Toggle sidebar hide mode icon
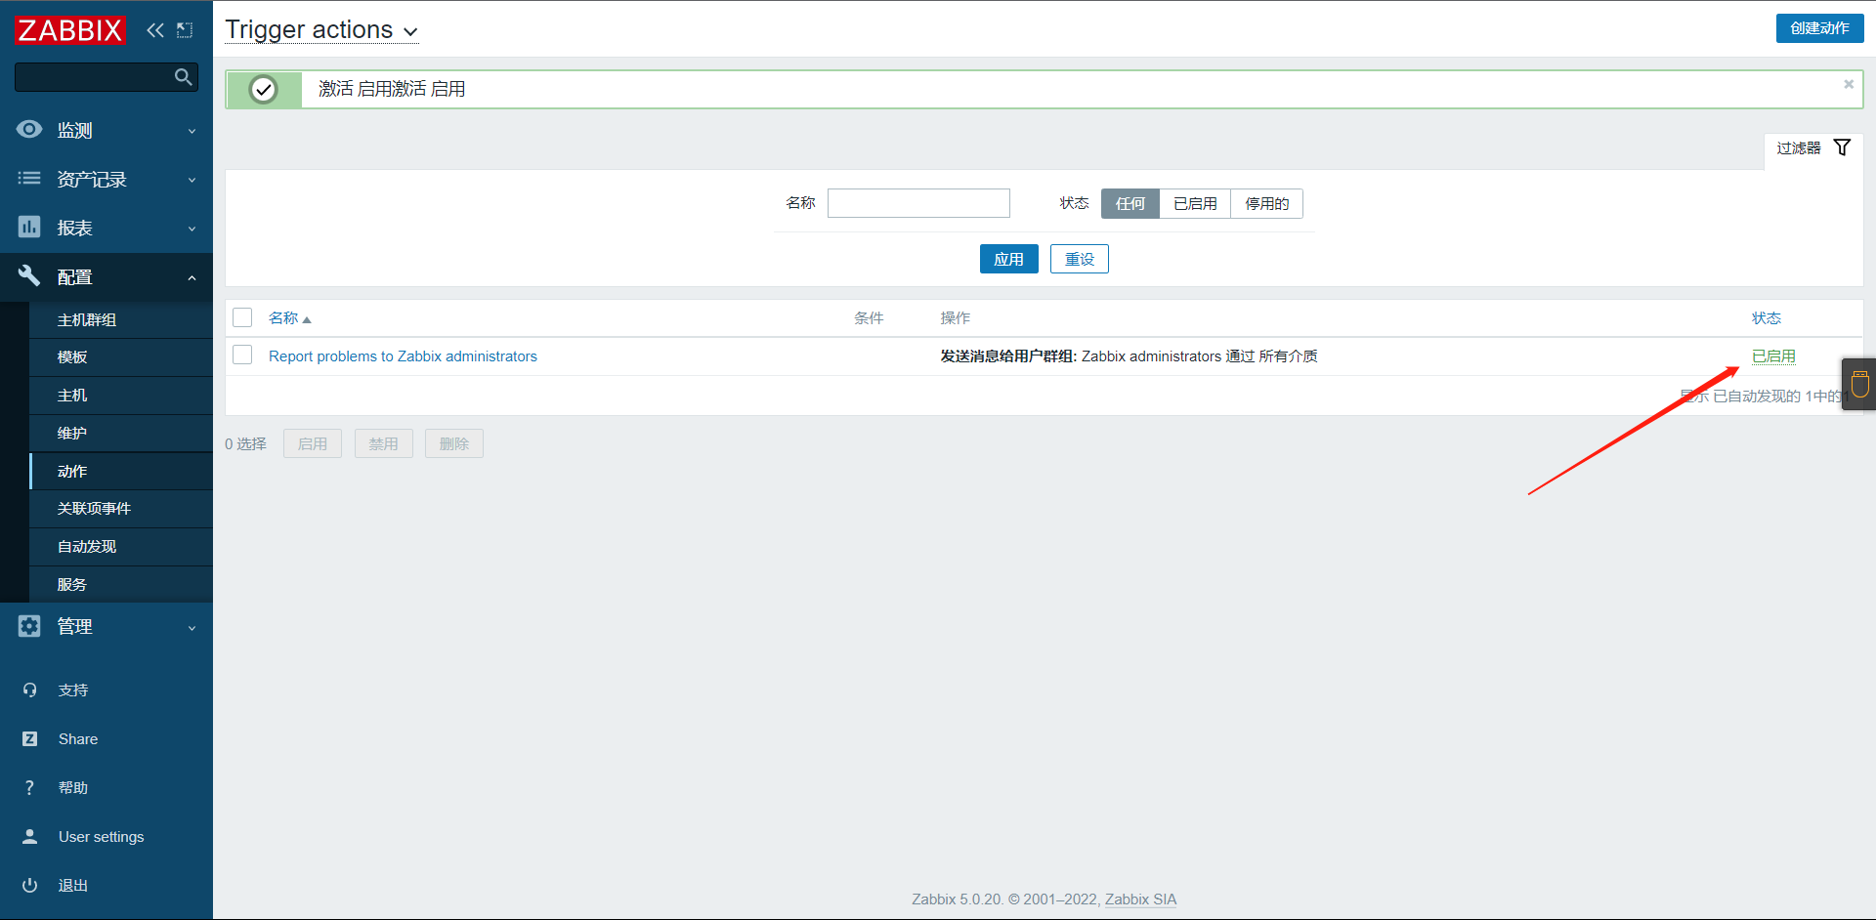The image size is (1876, 920). pyautogui.click(x=185, y=30)
